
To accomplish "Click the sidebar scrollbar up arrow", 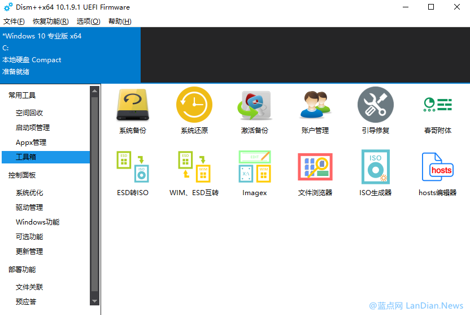I will (94, 91).
